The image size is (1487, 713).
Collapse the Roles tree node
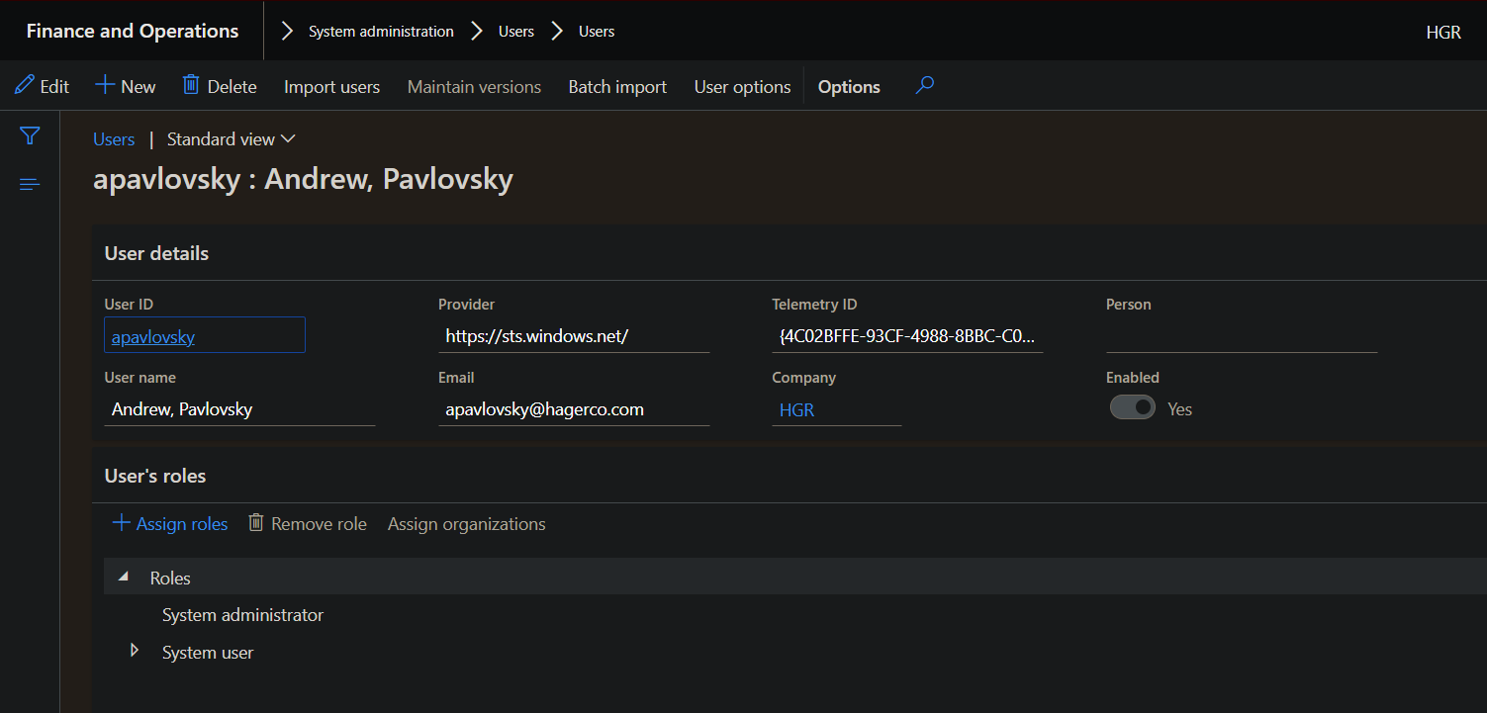coord(124,576)
